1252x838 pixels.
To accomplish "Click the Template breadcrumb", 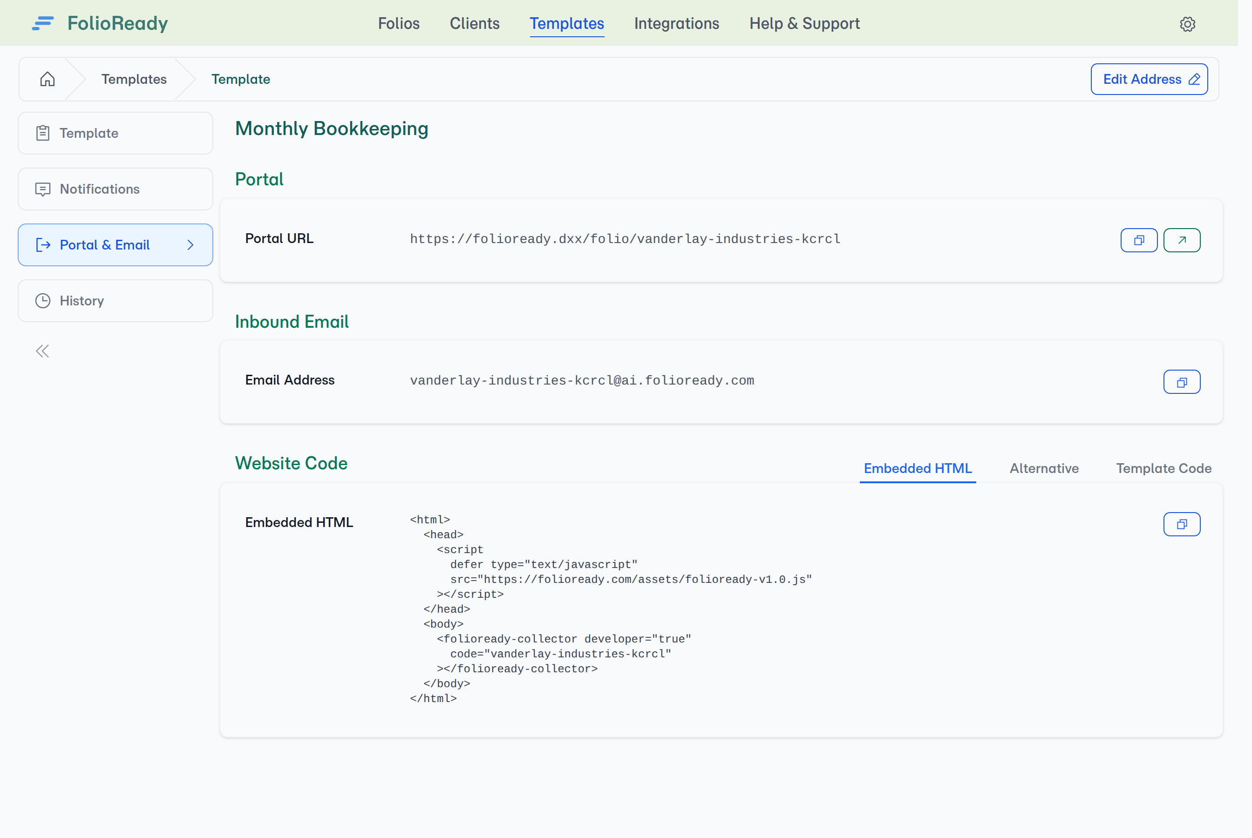I will (240, 79).
